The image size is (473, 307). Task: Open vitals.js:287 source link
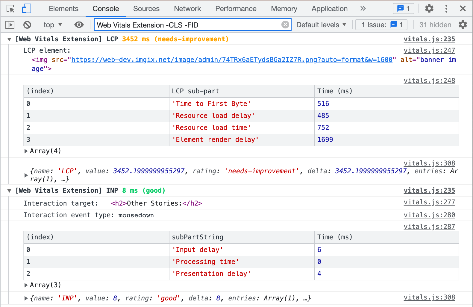[x=429, y=227]
